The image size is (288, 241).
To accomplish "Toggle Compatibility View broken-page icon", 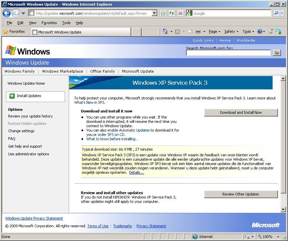I will click(163, 13).
